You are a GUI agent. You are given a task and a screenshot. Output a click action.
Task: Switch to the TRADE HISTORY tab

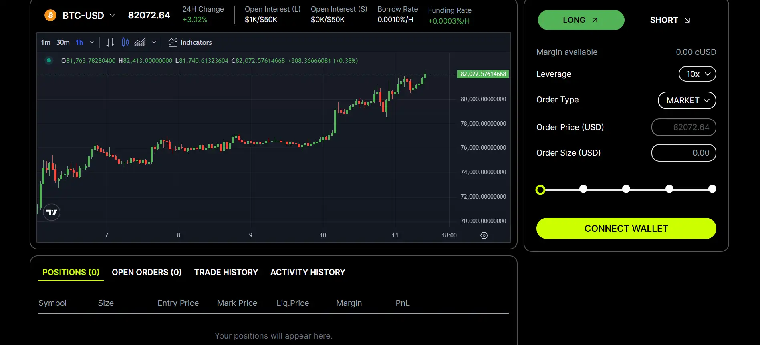(226, 272)
